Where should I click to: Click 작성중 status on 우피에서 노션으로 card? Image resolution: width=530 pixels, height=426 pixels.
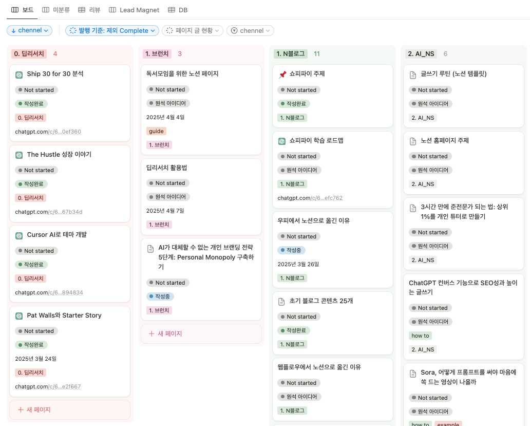pyautogui.click(x=291, y=250)
